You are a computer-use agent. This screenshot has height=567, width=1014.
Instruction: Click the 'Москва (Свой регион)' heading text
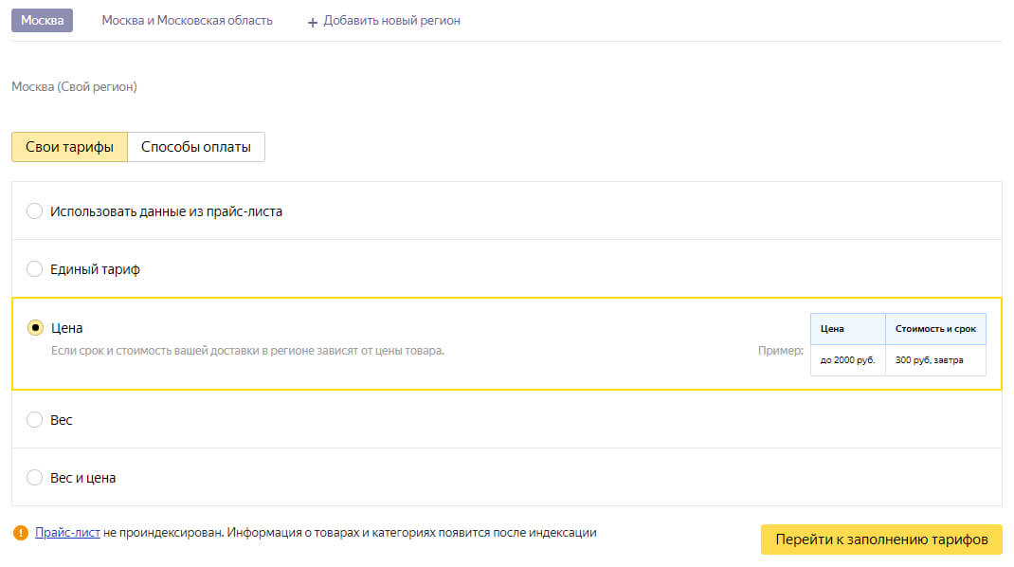74,86
